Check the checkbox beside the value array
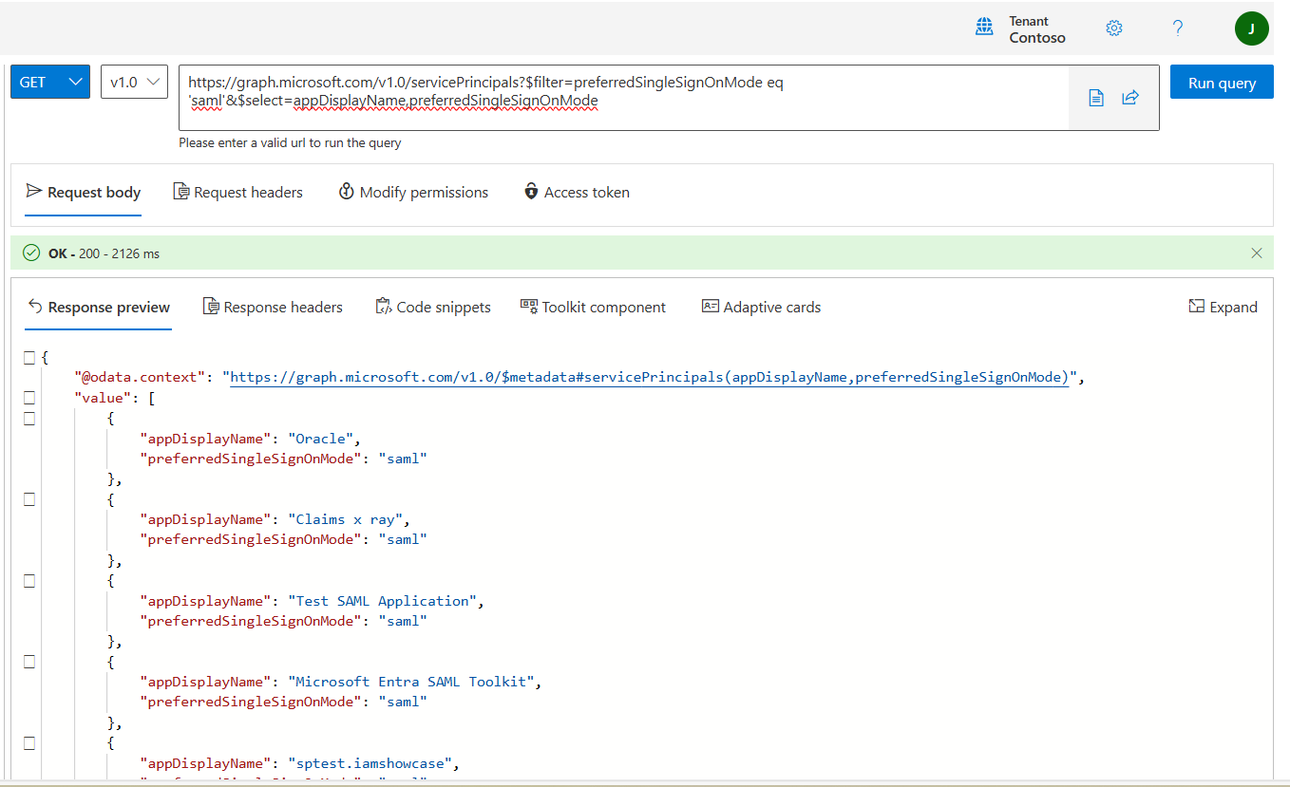1290x787 pixels. 28,397
